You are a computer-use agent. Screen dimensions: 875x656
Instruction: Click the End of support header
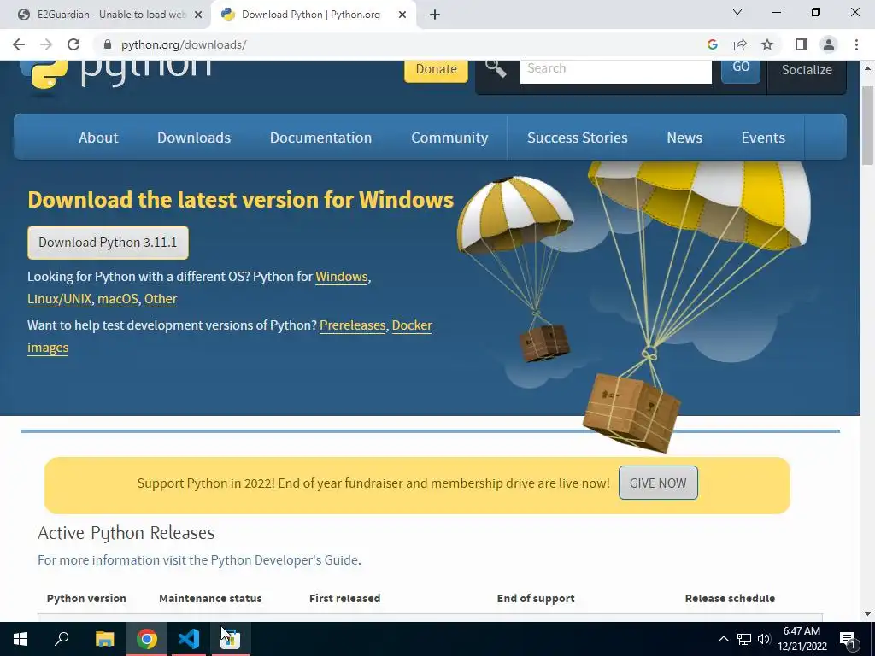(x=536, y=599)
